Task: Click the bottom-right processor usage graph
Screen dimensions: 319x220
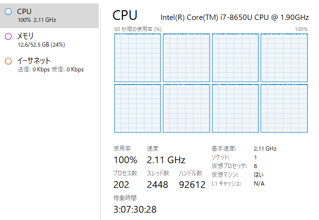Action: pos(284,108)
